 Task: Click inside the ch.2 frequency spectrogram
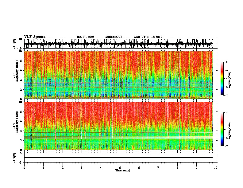pyautogui.click(x=118, y=126)
